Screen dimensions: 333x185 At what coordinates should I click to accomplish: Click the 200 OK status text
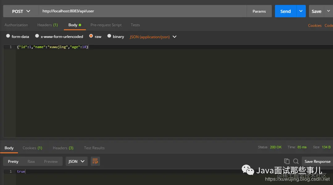coord(276,147)
